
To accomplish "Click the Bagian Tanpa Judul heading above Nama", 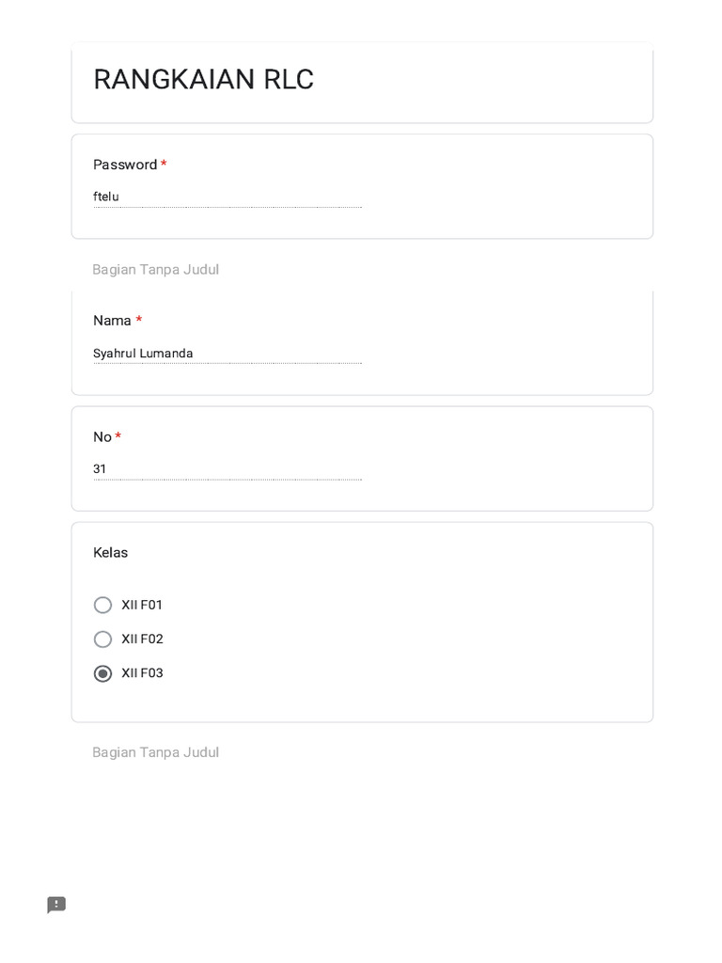I will pos(155,269).
